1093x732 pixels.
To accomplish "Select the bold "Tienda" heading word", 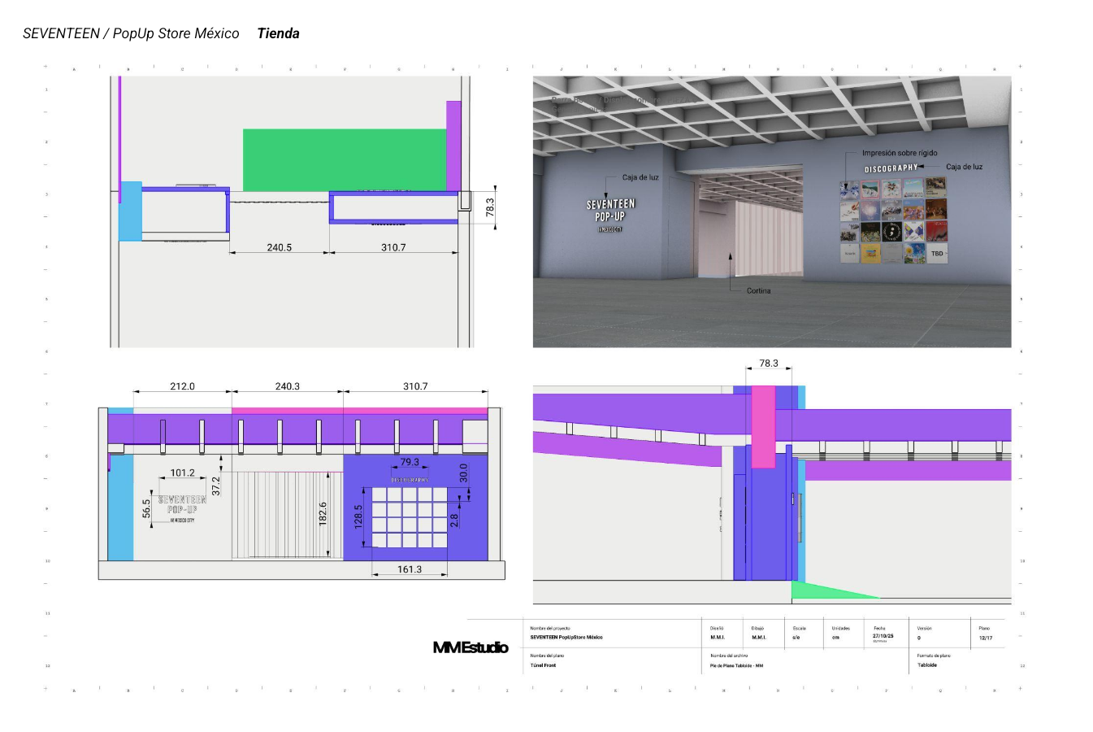I will point(278,33).
